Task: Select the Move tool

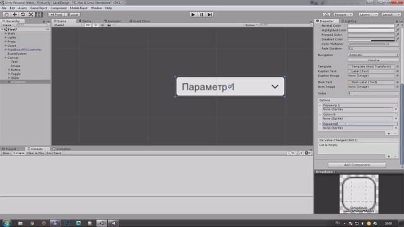Action: [15, 15]
